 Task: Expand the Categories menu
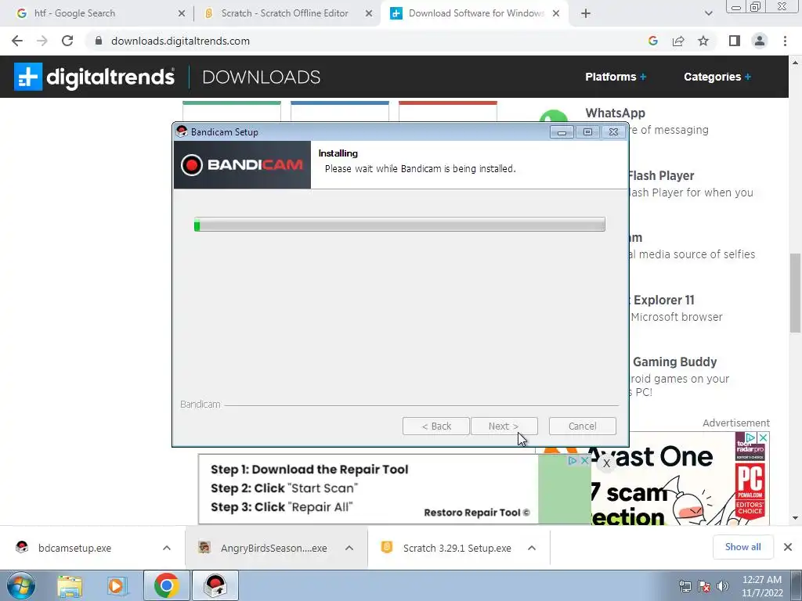coord(717,77)
